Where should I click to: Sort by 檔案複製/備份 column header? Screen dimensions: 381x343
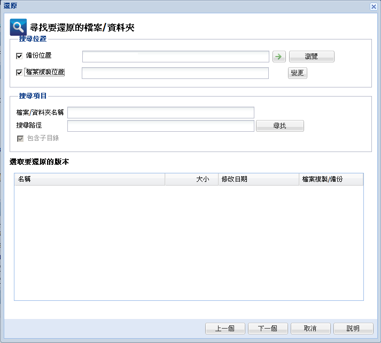pos(331,179)
